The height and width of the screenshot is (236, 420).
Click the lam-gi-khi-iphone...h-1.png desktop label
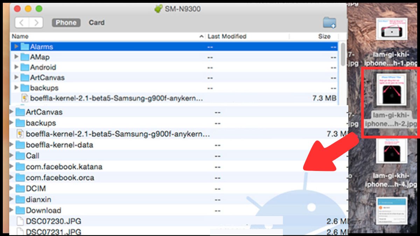point(391,59)
